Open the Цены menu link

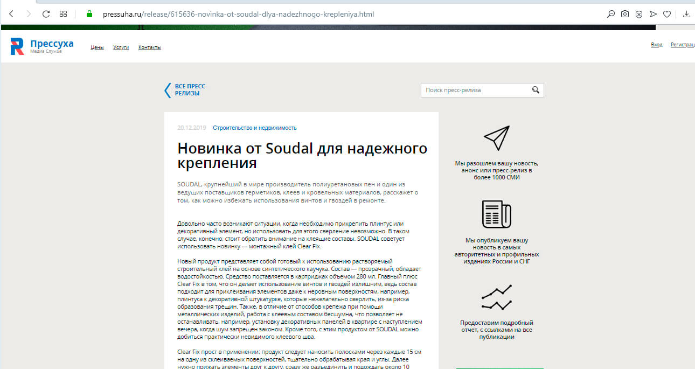tap(97, 47)
